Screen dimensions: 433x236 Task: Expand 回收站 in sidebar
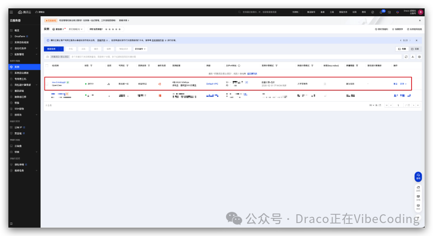click(36, 115)
